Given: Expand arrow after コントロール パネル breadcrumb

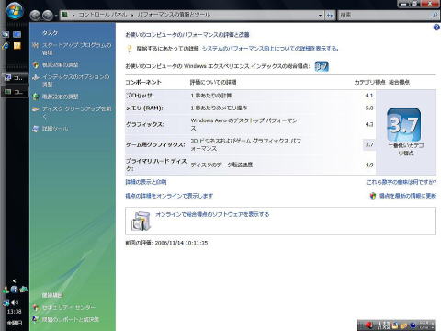Looking at the screenshot, I should pos(132,15).
